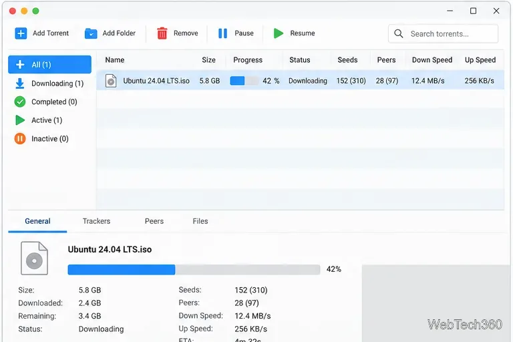Select the All (1) filter
This screenshot has width=513, height=342.
[x=49, y=65]
